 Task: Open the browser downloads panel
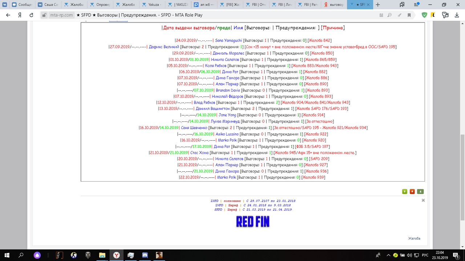click(x=457, y=15)
